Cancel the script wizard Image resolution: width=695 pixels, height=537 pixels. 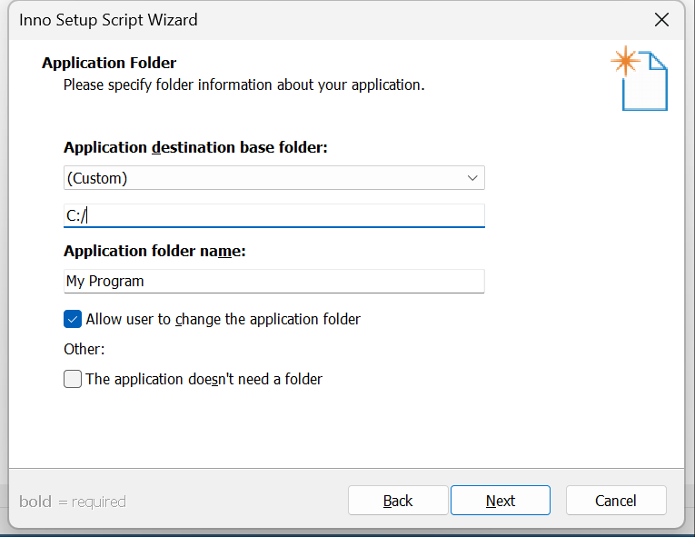pos(616,500)
